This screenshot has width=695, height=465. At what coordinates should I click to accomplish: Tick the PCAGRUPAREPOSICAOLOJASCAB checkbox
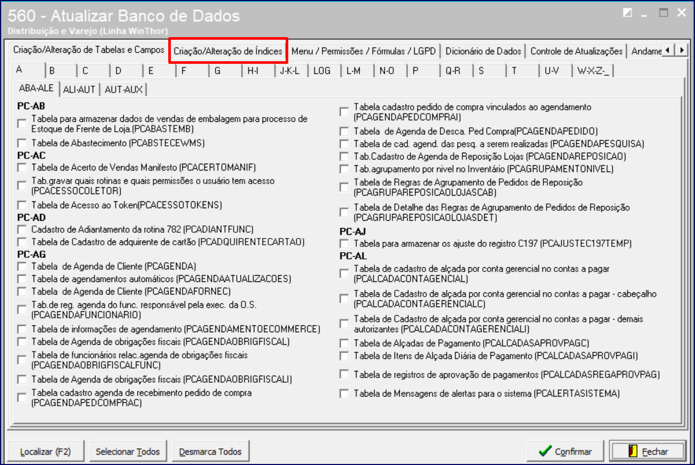click(344, 187)
